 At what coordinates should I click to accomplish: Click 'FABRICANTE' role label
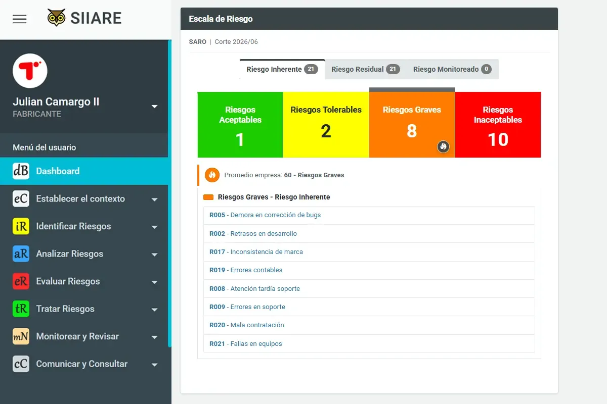coord(37,114)
